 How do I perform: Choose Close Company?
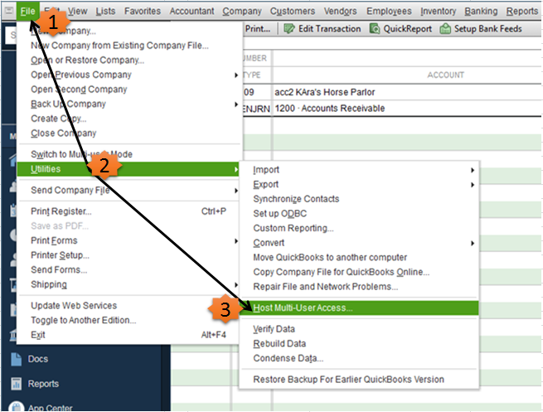coord(63,133)
